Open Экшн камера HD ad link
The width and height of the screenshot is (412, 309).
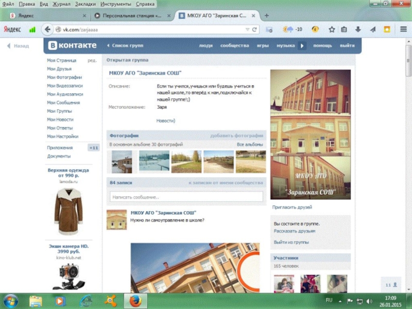tap(68, 249)
